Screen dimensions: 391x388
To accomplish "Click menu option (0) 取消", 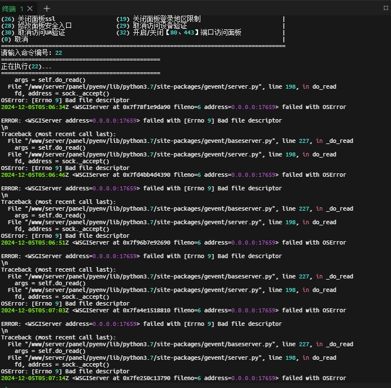I will pyautogui.click(x=15, y=39).
